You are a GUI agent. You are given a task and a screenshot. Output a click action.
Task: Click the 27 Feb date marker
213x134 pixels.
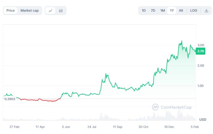click(x=14, y=127)
